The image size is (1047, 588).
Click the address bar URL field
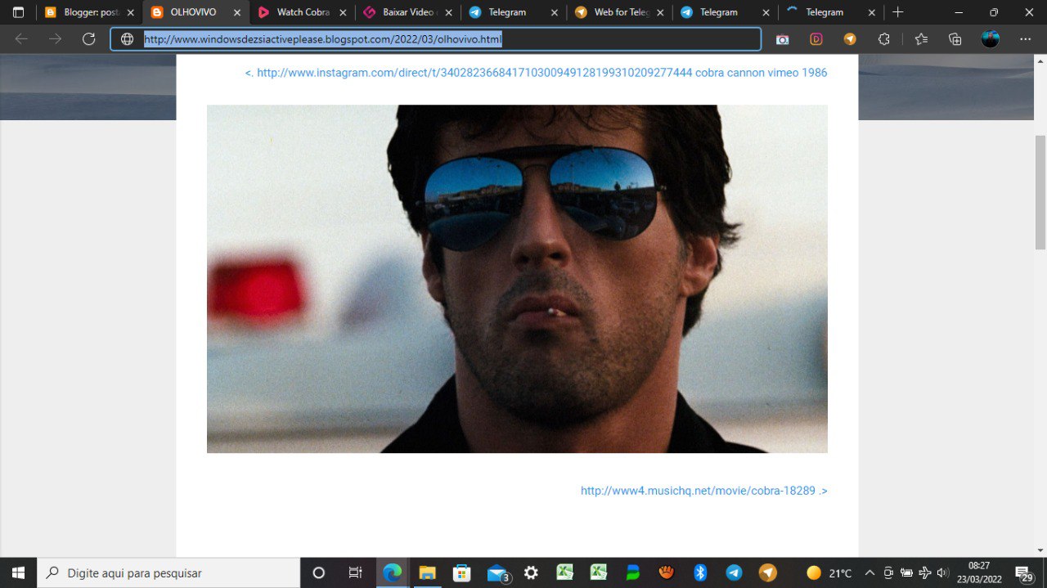pyautogui.click(x=436, y=39)
